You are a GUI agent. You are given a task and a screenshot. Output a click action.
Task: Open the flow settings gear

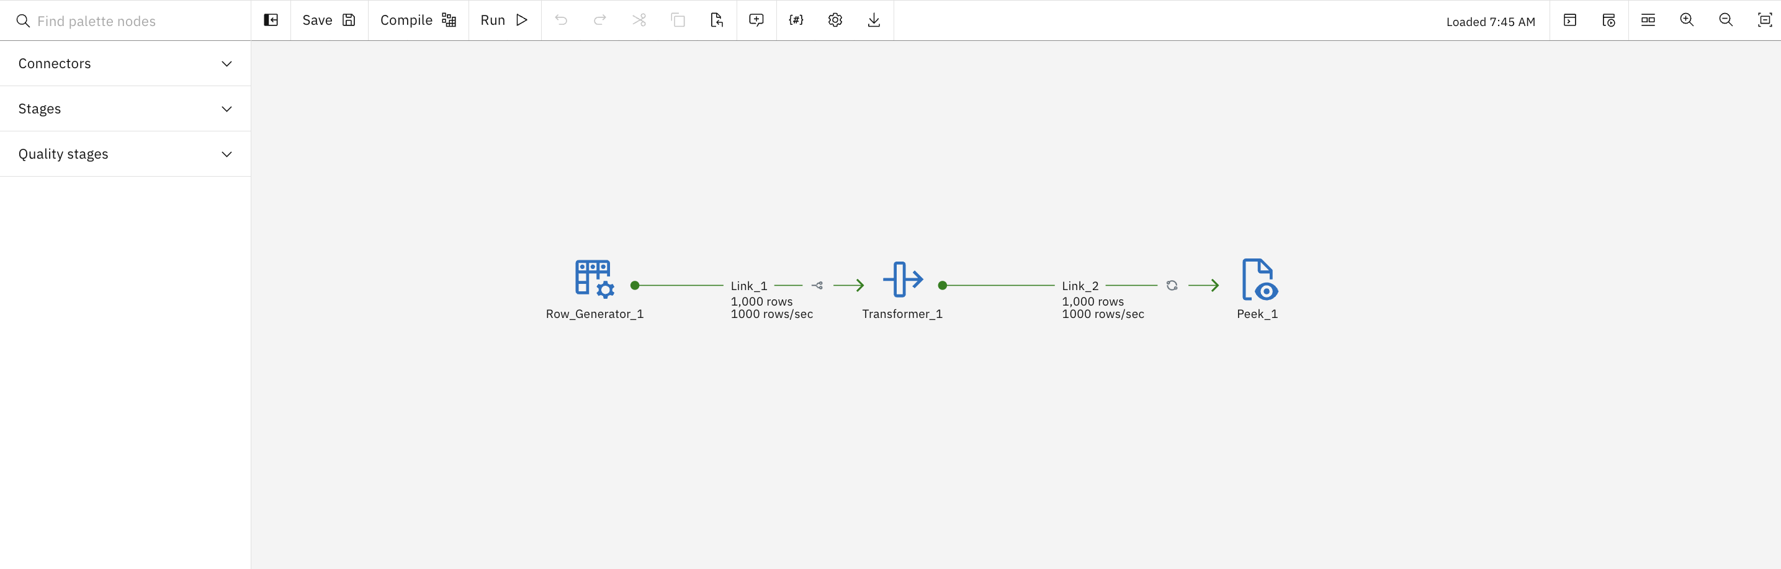[835, 20]
